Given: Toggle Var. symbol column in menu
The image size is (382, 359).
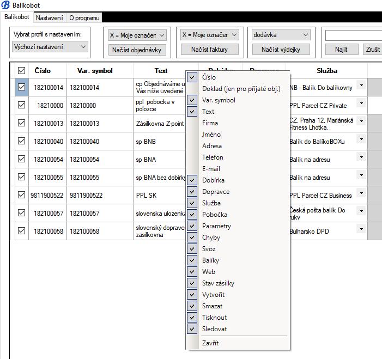Looking at the screenshot, I should 238,100.
